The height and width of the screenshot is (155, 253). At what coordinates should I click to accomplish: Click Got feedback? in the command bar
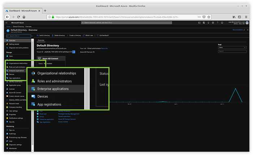coord(103,35)
